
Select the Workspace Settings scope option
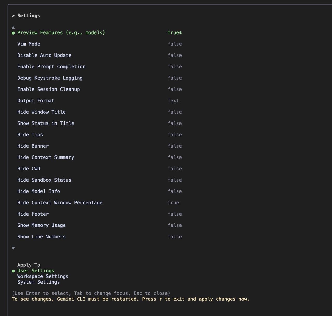43,276
